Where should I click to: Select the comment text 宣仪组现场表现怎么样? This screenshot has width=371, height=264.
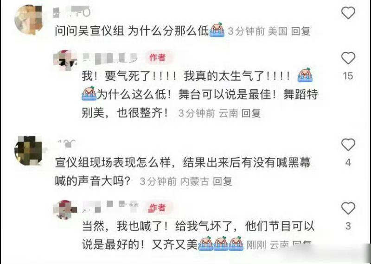pyautogui.click(x=113, y=163)
